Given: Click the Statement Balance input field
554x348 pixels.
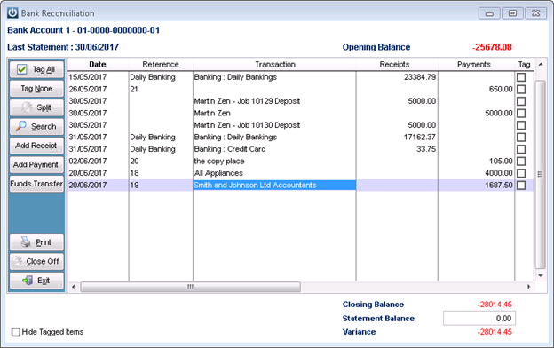Looking at the screenshot, I should (479, 319).
